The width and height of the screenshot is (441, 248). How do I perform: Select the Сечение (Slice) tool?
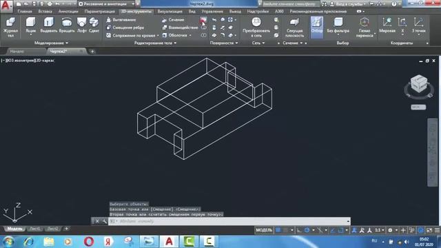click(x=173, y=20)
